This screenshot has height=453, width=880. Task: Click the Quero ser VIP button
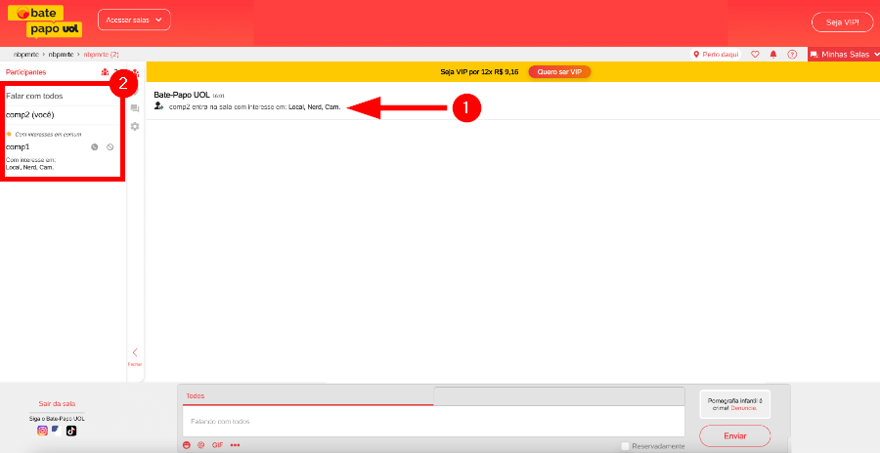coord(559,72)
